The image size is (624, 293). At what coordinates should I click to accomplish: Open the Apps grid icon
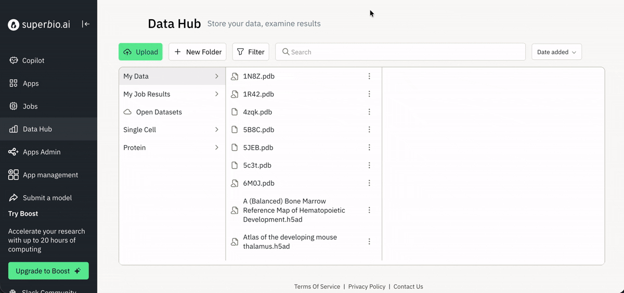pyautogui.click(x=14, y=83)
